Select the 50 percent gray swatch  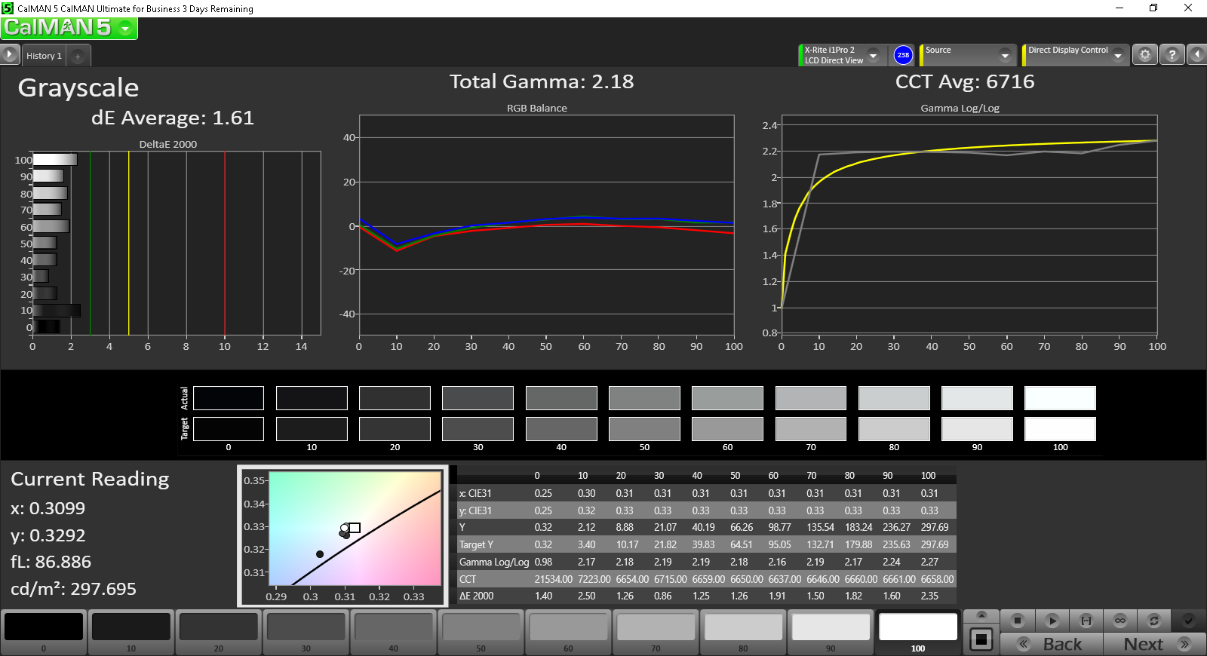tap(481, 628)
